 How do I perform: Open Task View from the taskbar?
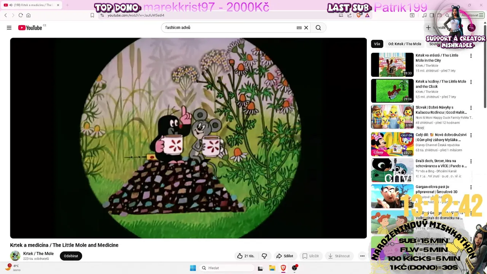[x=260, y=268]
